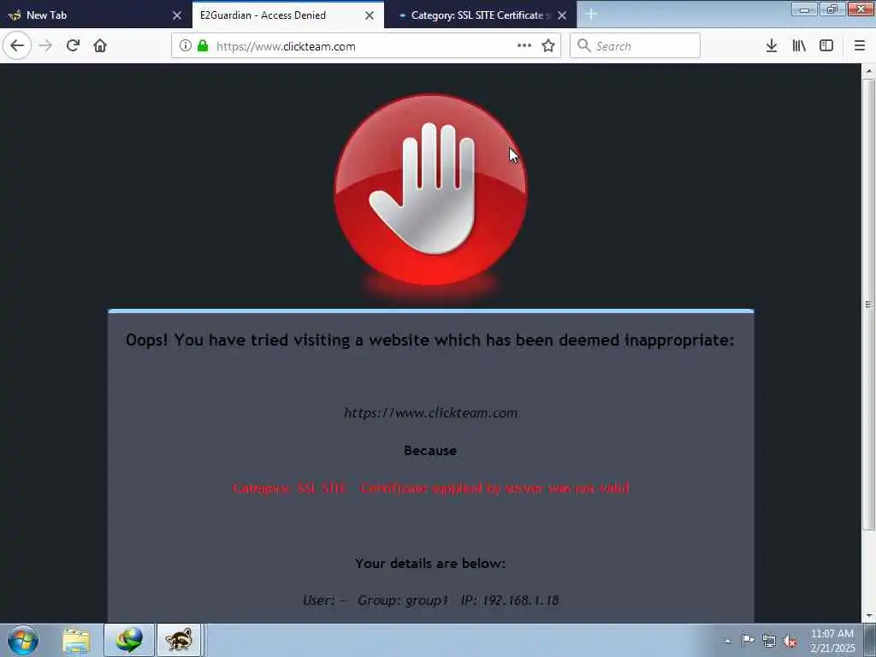
Task: Click the network tray icon
Action: pyautogui.click(x=769, y=641)
